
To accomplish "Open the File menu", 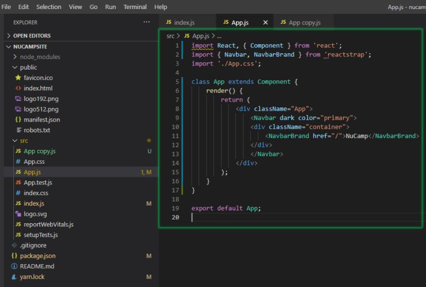I will pos(6,7).
